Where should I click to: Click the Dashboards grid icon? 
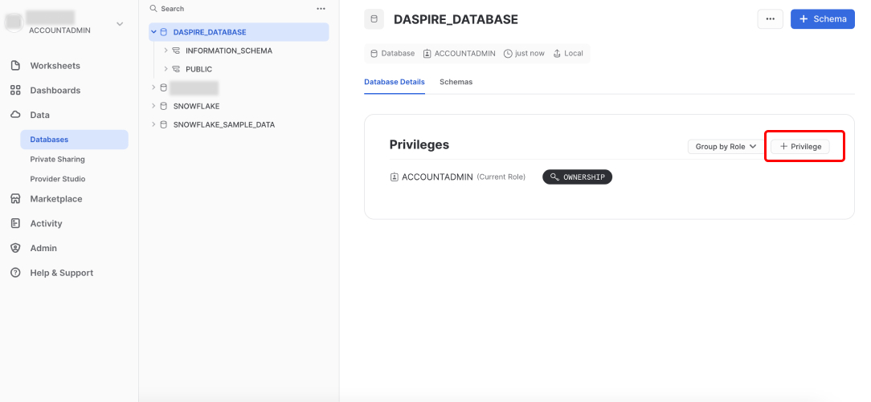pos(15,91)
